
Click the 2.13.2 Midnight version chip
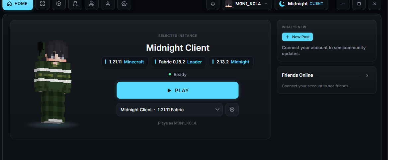tap(231, 62)
